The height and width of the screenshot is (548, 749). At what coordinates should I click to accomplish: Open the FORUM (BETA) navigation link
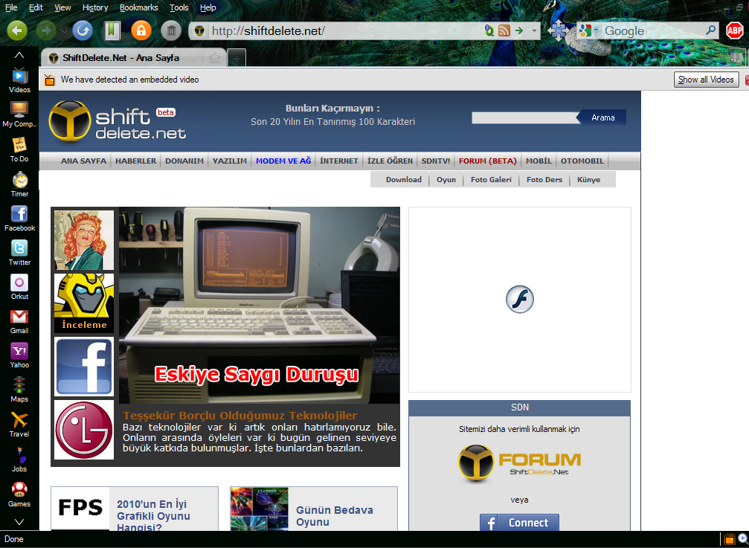point(488,161)
